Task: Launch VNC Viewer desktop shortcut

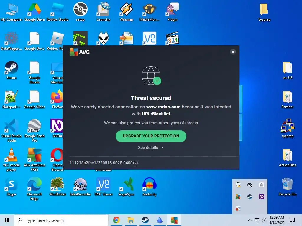Action: [x=104, y=187]
